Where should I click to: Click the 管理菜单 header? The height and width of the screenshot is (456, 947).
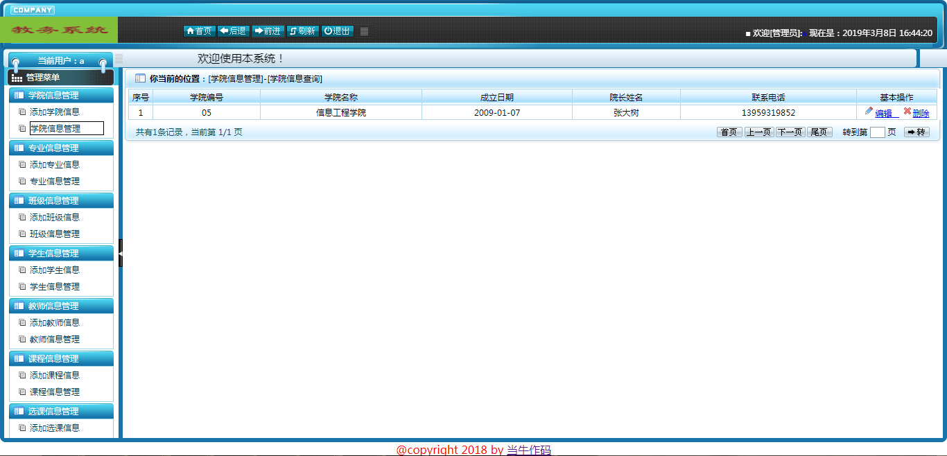tap(60, 78)
